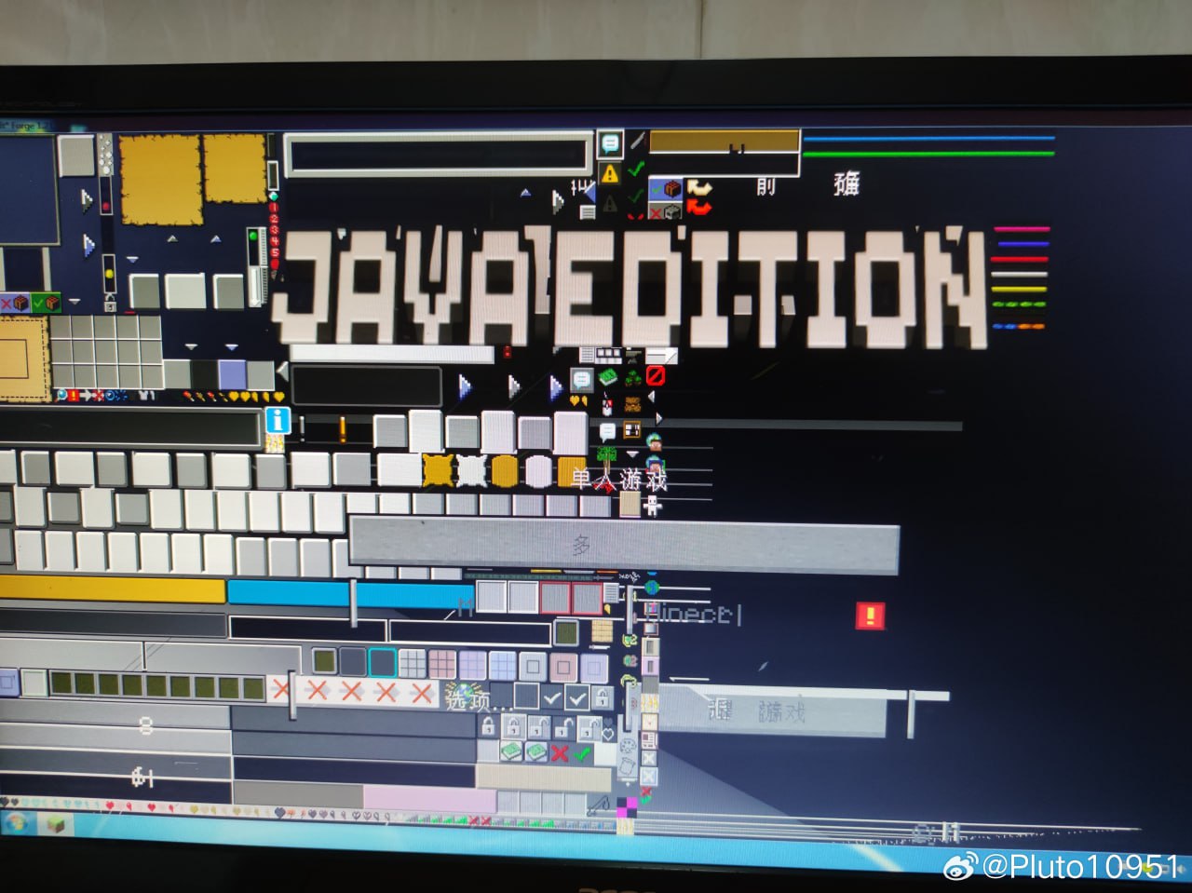Image resolution: width=1192 pixels, height=893 pixels.
Task: Open the Options (选项...) menu
Action: tap(478, 698)
